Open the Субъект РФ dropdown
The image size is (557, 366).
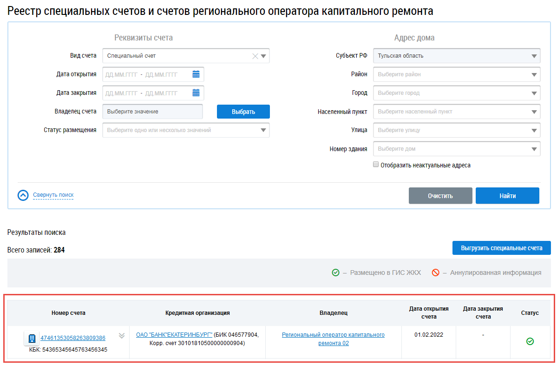(533, 56)
